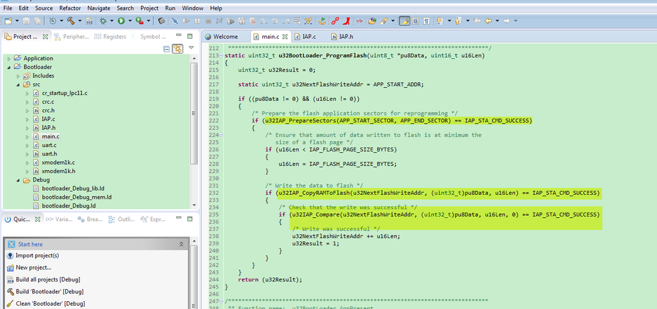This screenshot has height=309, width=657.
Task: Select bootloader_Debug_mem.ld file
Action: coord(77,197)
